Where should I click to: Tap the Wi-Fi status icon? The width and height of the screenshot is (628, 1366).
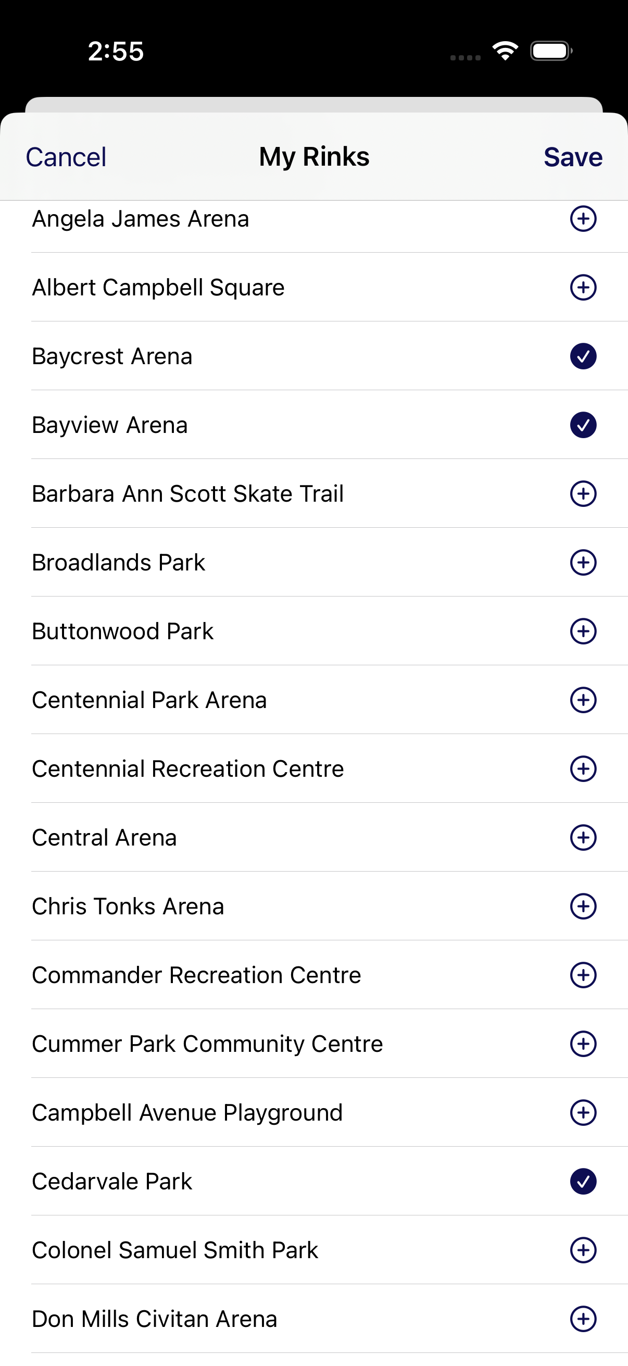(x=505, y=51)
